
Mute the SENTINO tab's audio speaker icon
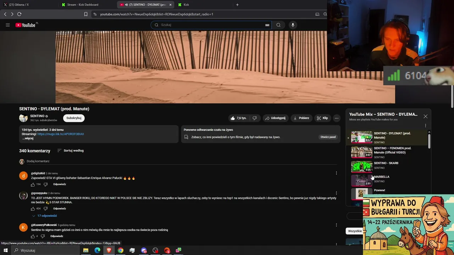coord(126,5)
